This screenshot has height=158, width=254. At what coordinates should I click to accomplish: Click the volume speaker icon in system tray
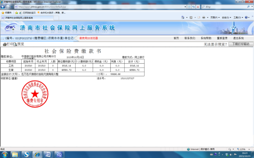(x=231, y=154)
